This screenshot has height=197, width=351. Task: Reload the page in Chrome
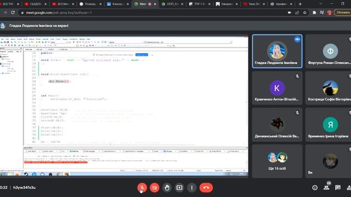point(13,13)
